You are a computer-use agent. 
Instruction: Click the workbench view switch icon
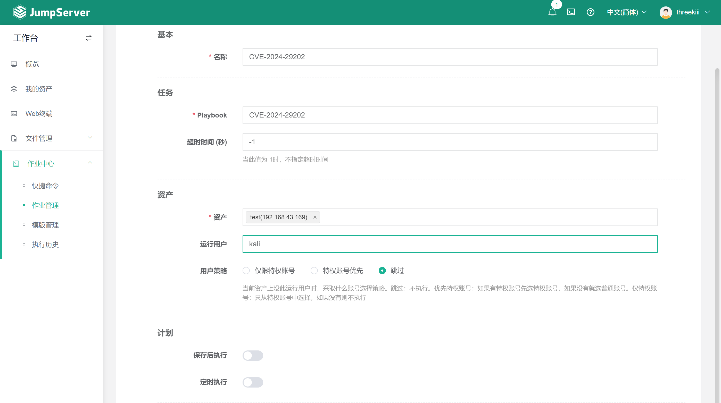click(x=88, y=38)
